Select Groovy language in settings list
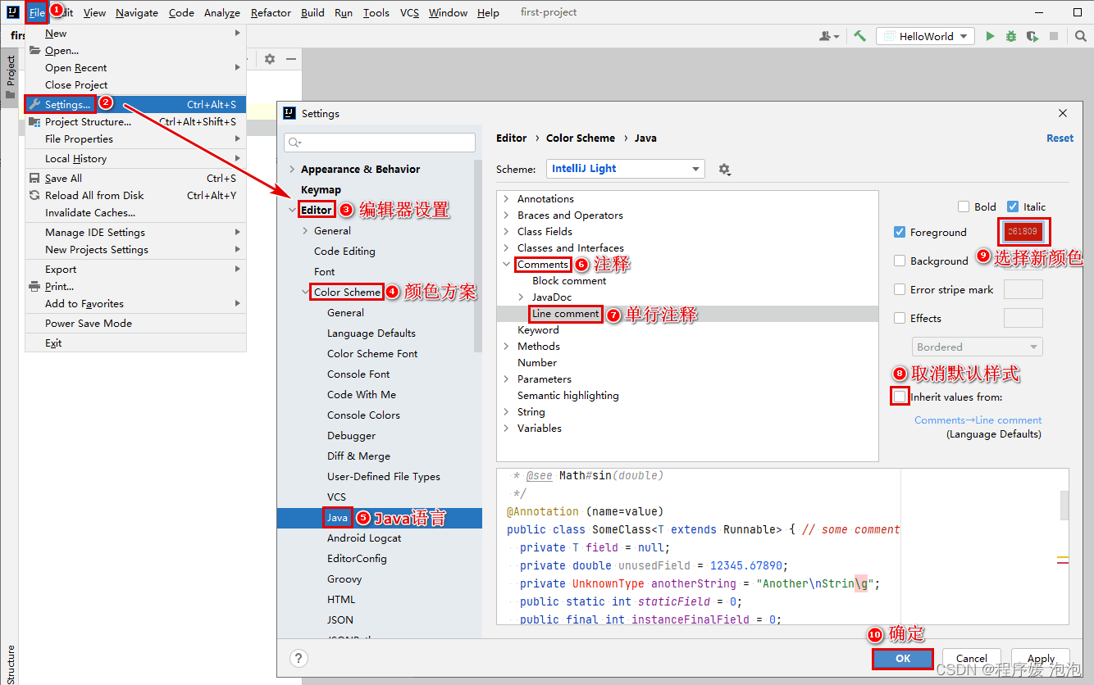Screen dimensions: 1094x685 [344, 578]
